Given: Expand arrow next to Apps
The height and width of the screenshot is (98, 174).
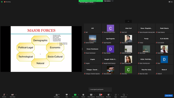Looking at the screenshot, I should (118, 95).
